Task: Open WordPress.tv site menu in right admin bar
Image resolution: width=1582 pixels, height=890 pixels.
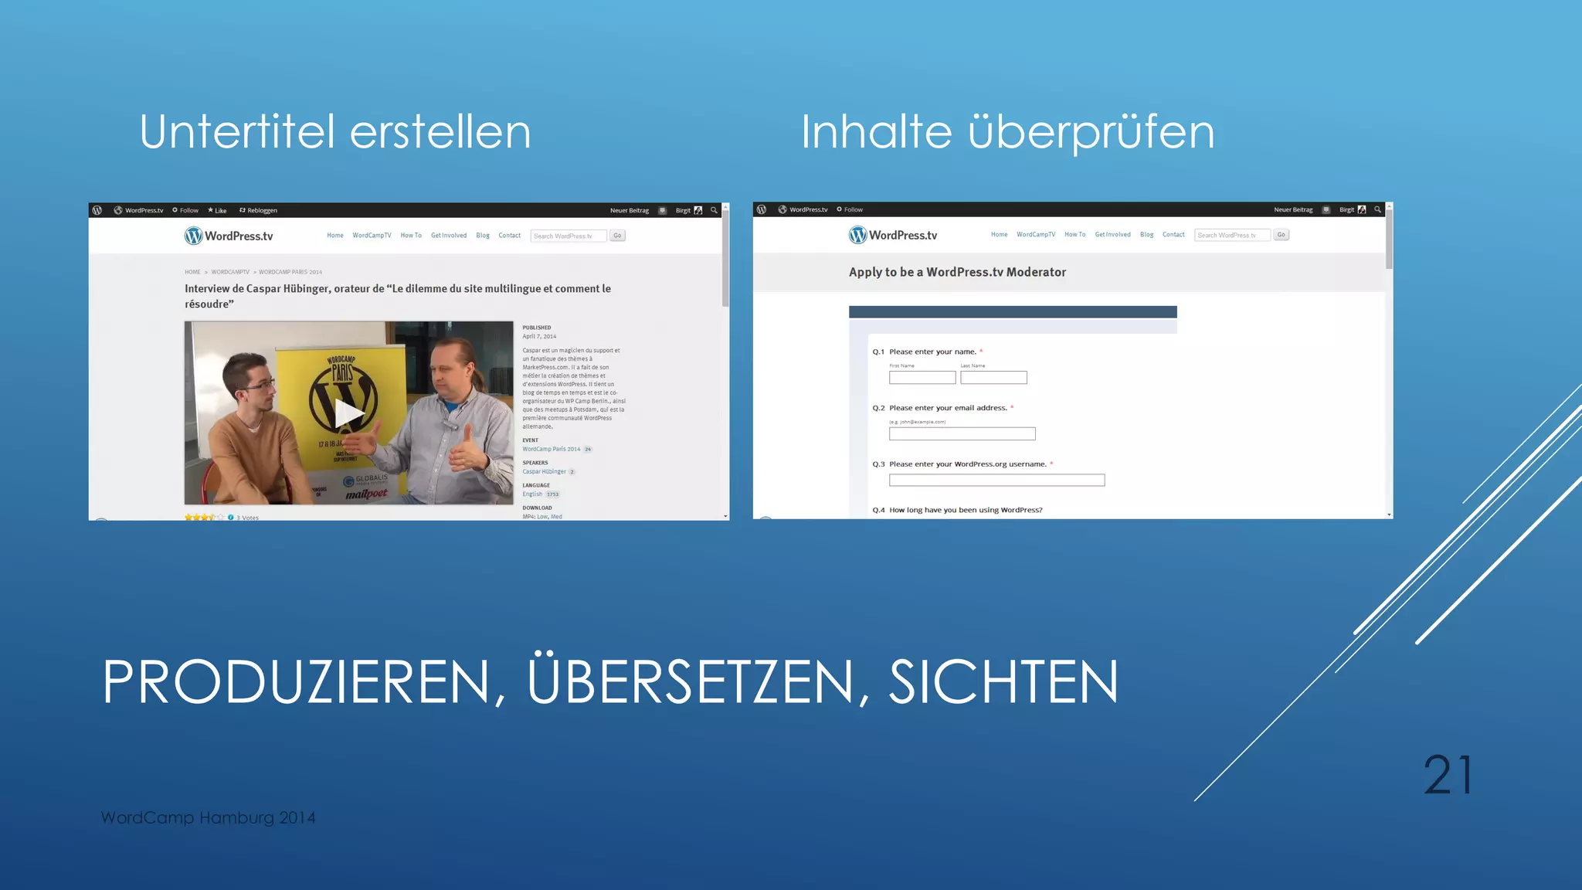Action: coord(803,209)
